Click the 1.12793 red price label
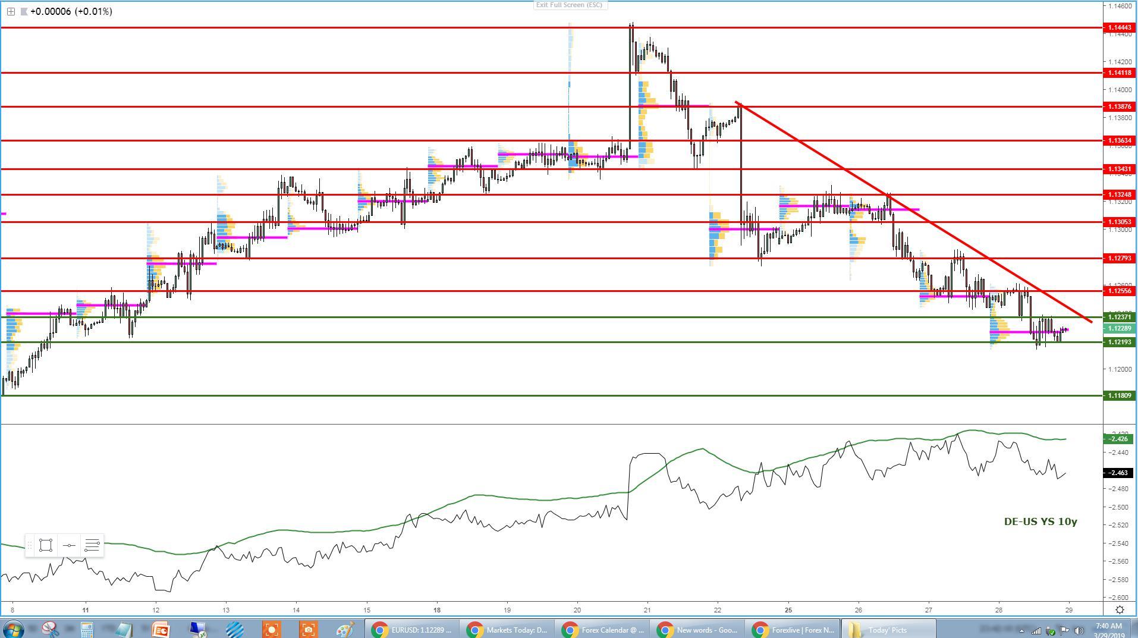The image size is (1138, 638). click(x=1119, y=258)
